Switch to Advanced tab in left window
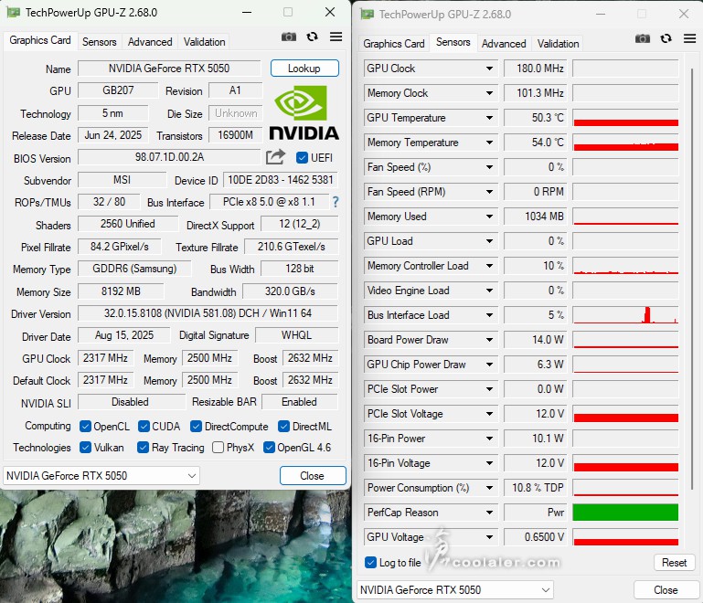The width and height of the screenshot is (703, 603). [150, 42]
